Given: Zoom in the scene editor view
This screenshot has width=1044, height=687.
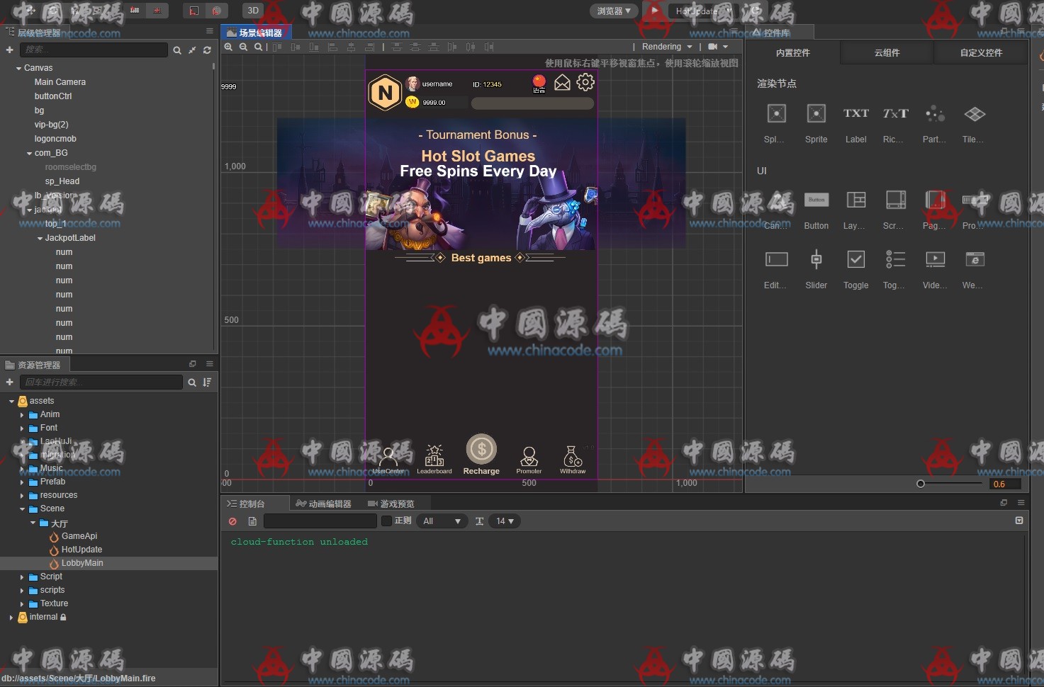Looking at the screenshot, I should tap(228, 47).
